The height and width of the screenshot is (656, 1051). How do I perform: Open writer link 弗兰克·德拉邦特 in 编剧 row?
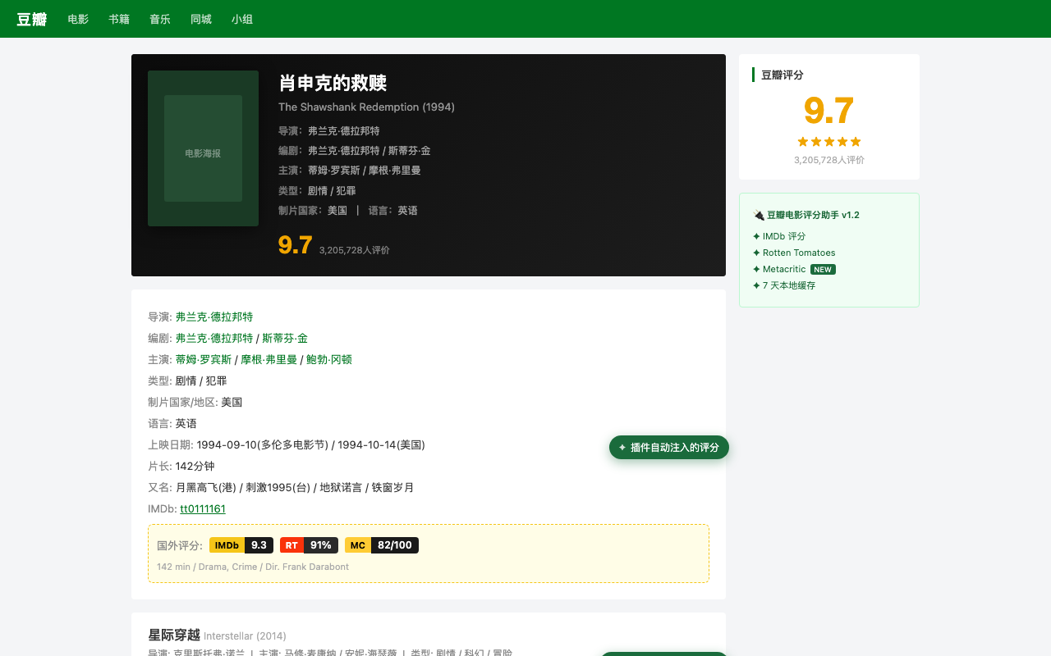tap(214, 338)
